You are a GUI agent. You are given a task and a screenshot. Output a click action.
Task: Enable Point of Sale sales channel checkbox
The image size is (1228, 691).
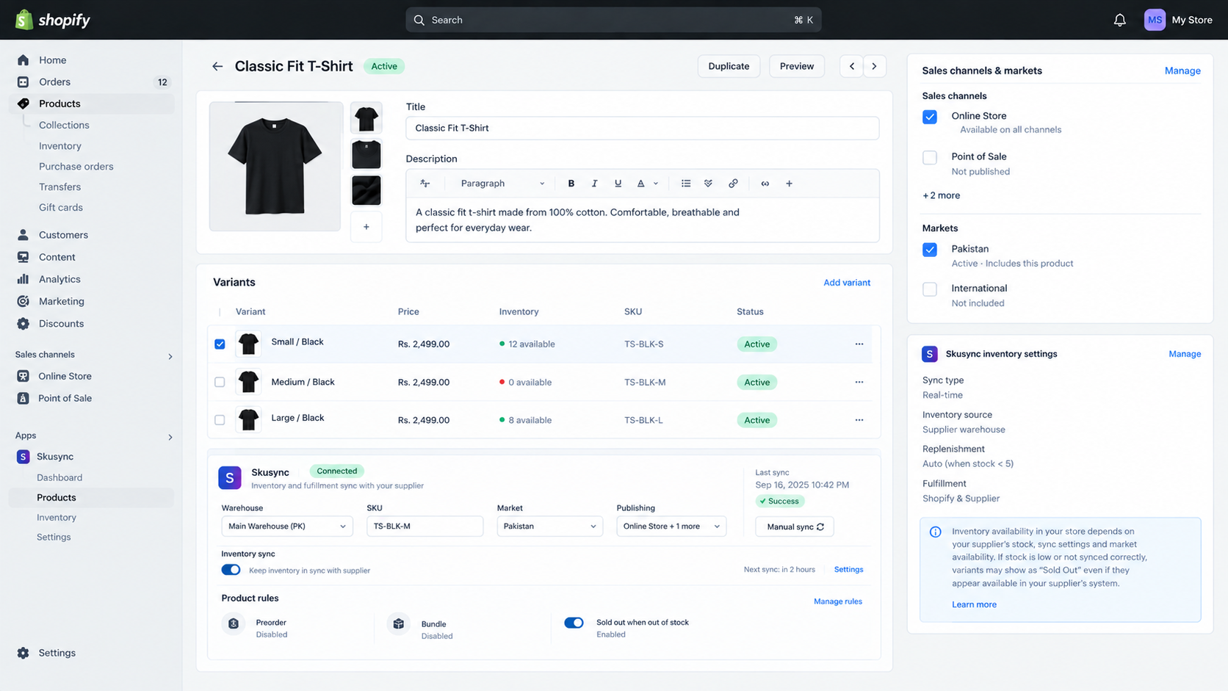coord(930,157)
